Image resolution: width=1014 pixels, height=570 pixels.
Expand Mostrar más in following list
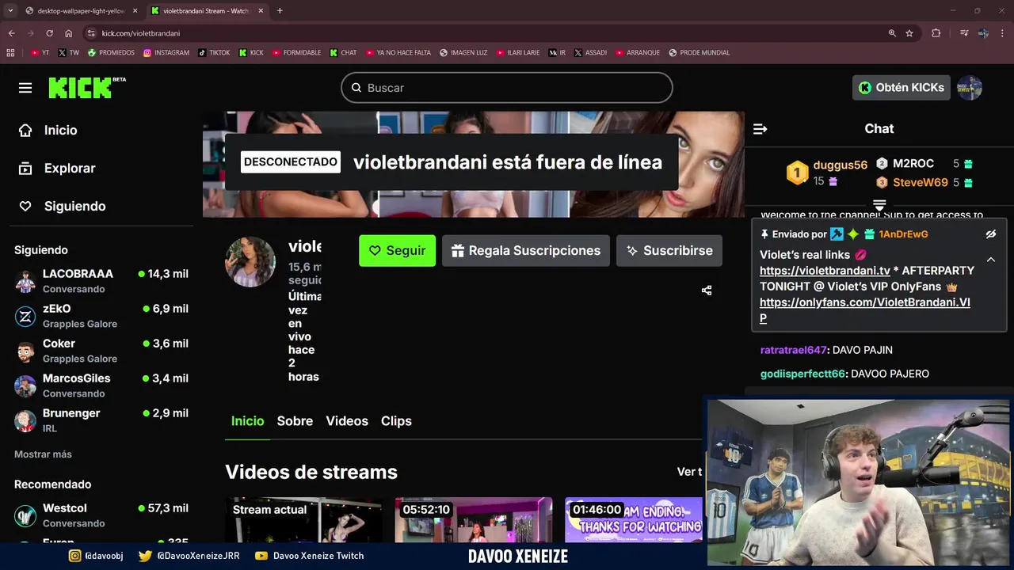pyautogui.click(x=43, y=454)
